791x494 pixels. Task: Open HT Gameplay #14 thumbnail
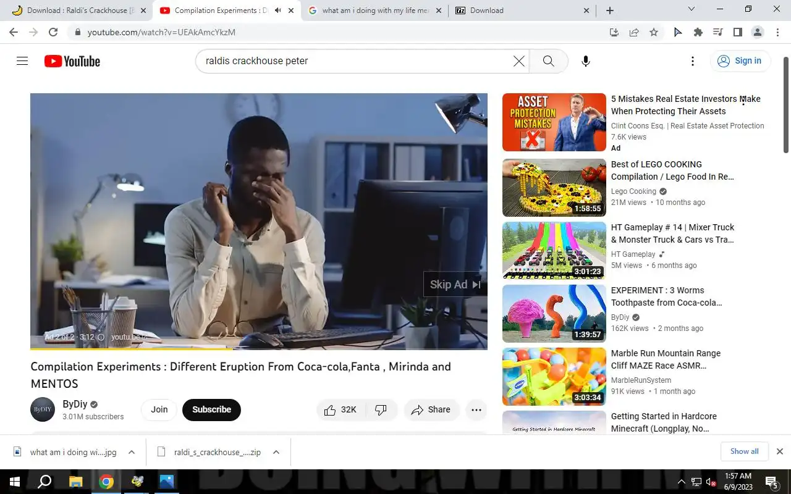tap(554, 251)
